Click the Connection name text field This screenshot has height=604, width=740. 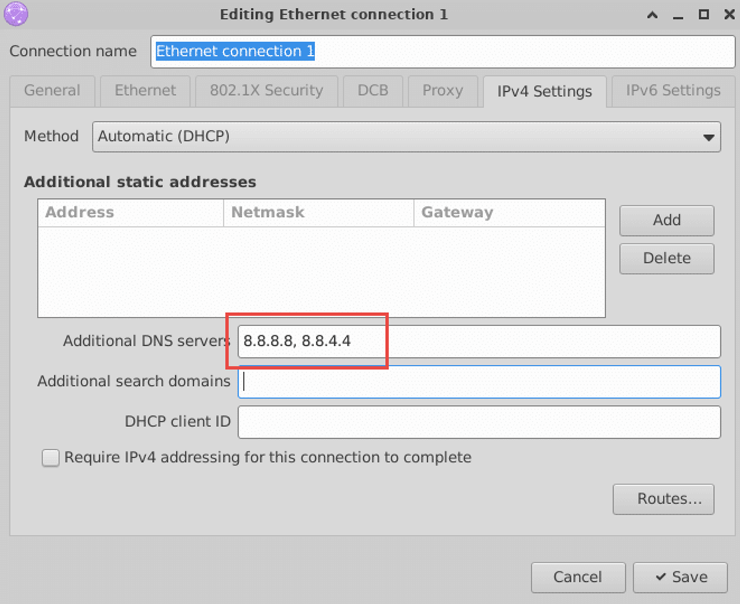[x=443, y=51]
